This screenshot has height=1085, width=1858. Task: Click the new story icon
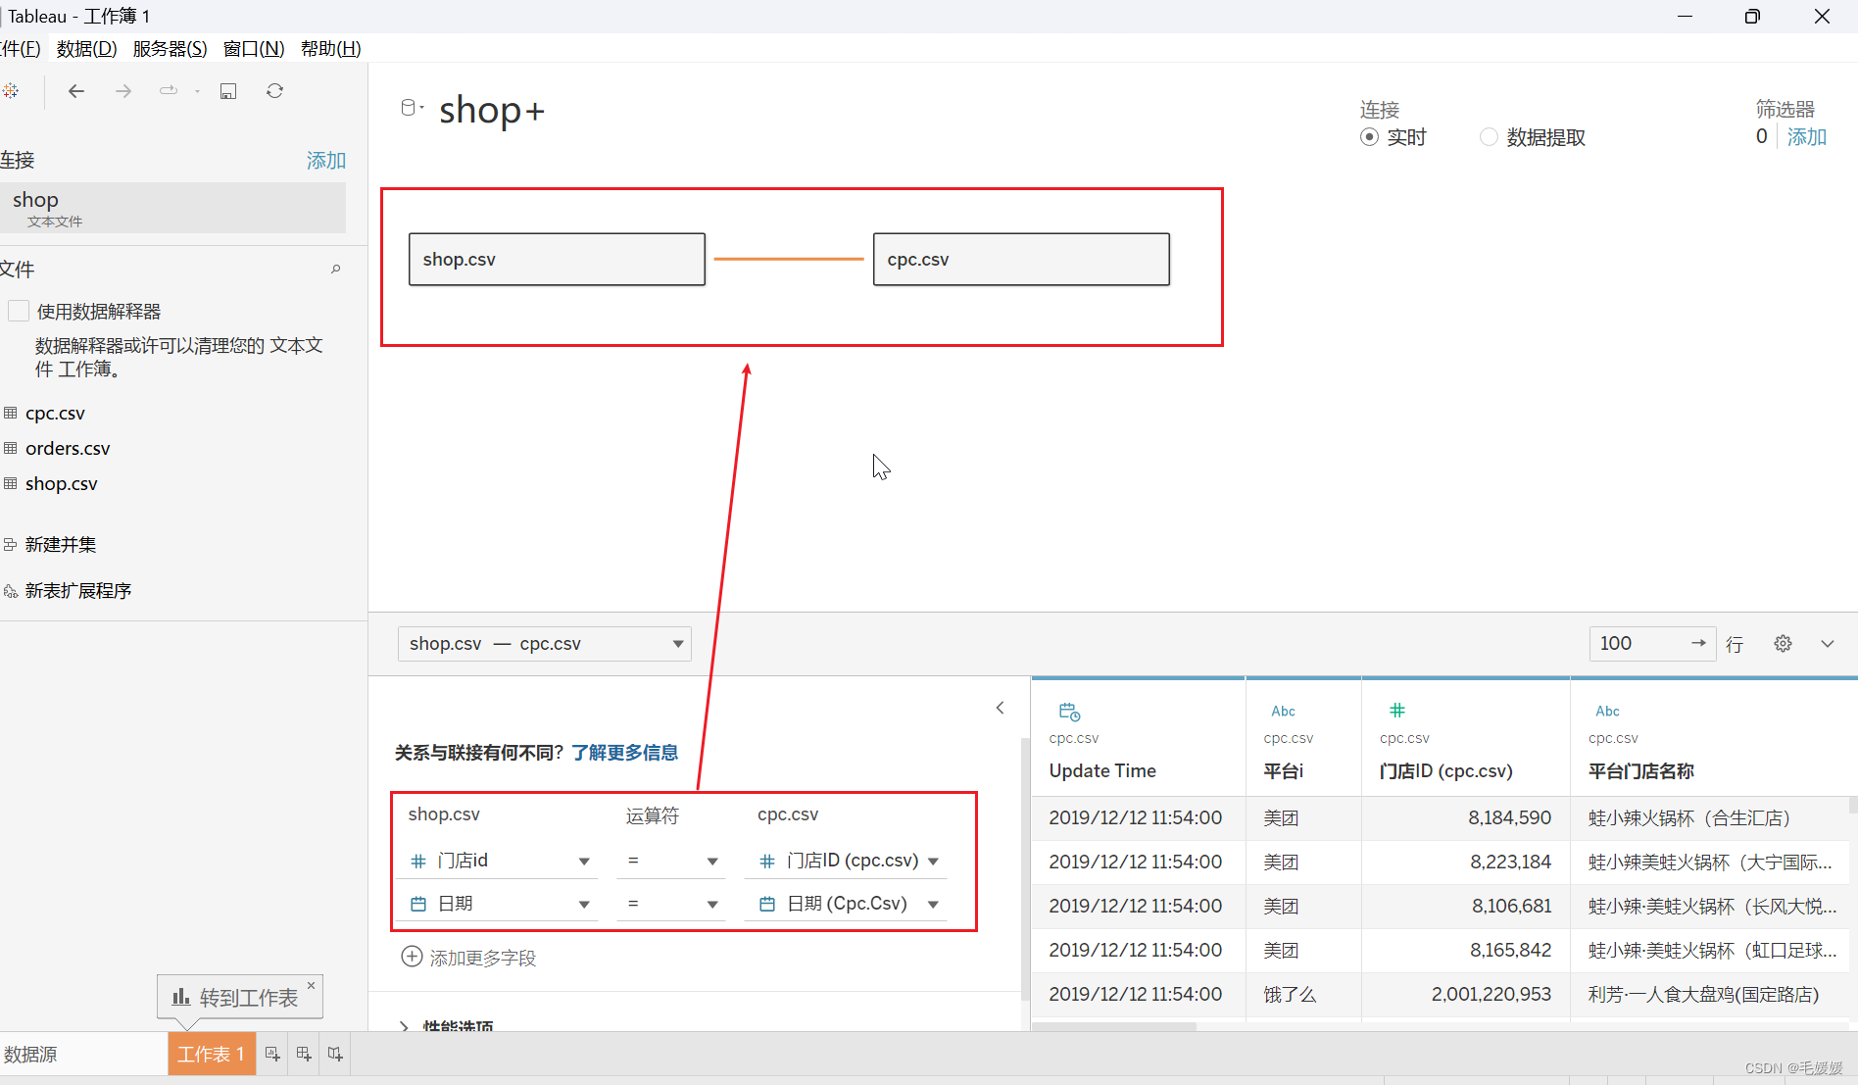[x=335, y=1054]
